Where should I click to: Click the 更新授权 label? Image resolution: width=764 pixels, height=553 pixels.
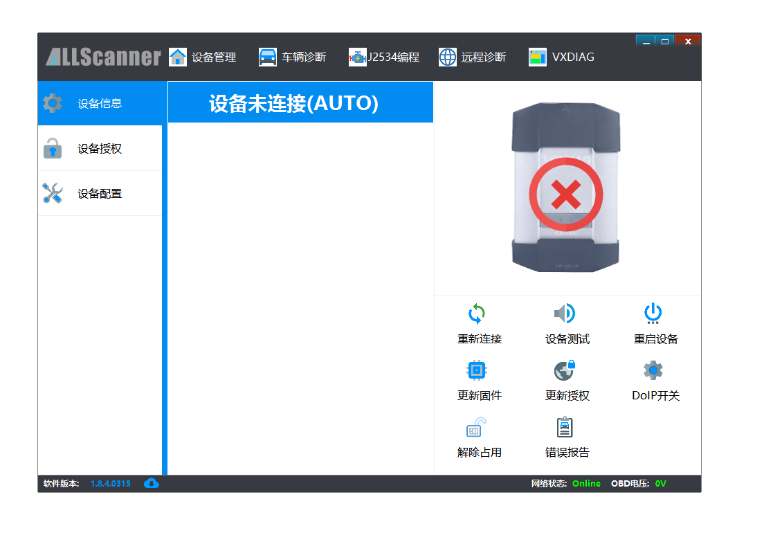click(567, 396)
